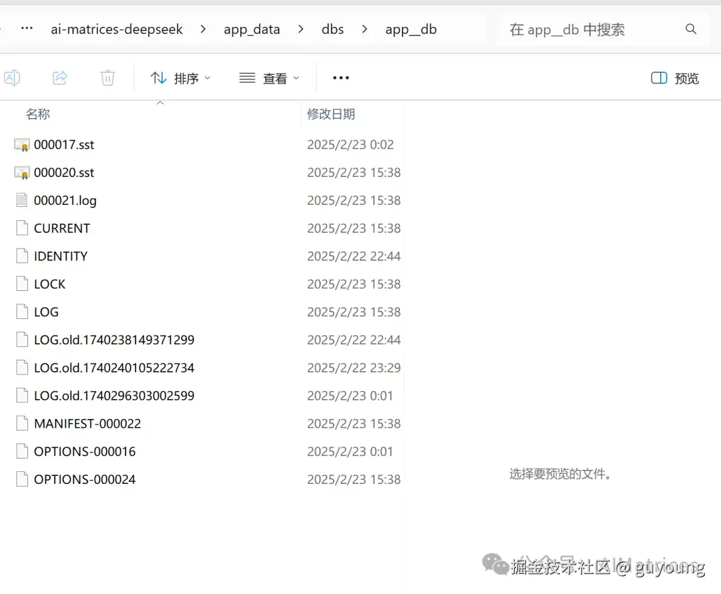
Task: Click the breadcrumb ellipsis for hidden path items
Action: pyautogui.click(x=25, y=29)
